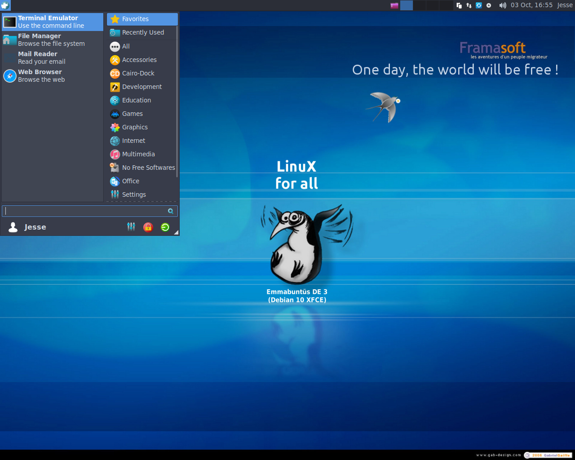The height and width of the screenshot is (460, 575).
Task: Select the Multimedia category
Action: coord(142,154)
